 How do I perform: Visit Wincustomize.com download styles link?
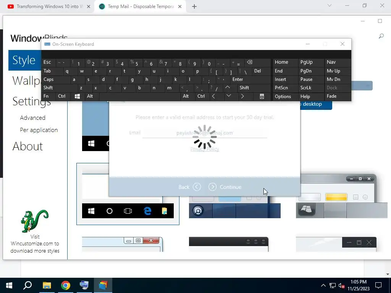click(35, 244)
